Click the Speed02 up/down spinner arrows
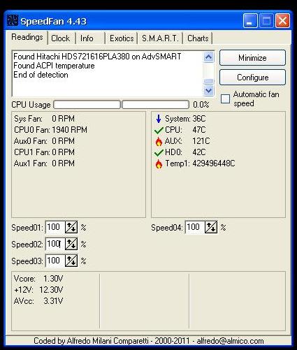The width and height of the screenshot is (297, 350). pos(71,244)
